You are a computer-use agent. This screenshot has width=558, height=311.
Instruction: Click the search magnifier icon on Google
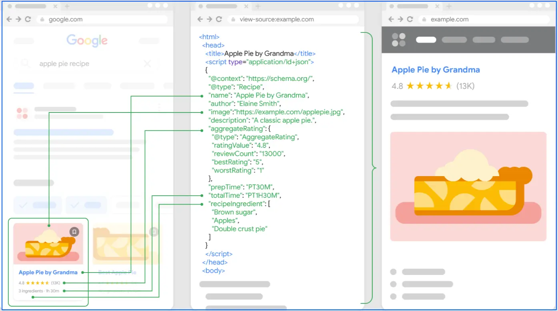click(26, 63)
